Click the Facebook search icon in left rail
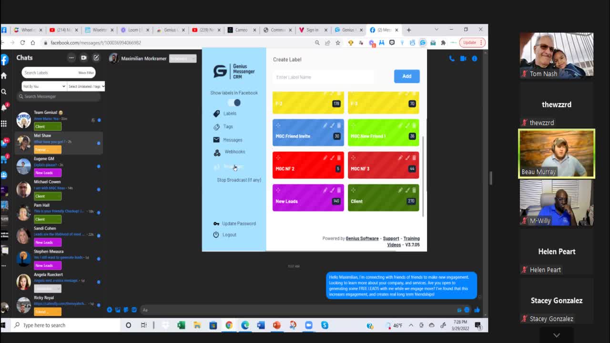This screenshot has height=343, width=610. [x=4, y=91]
